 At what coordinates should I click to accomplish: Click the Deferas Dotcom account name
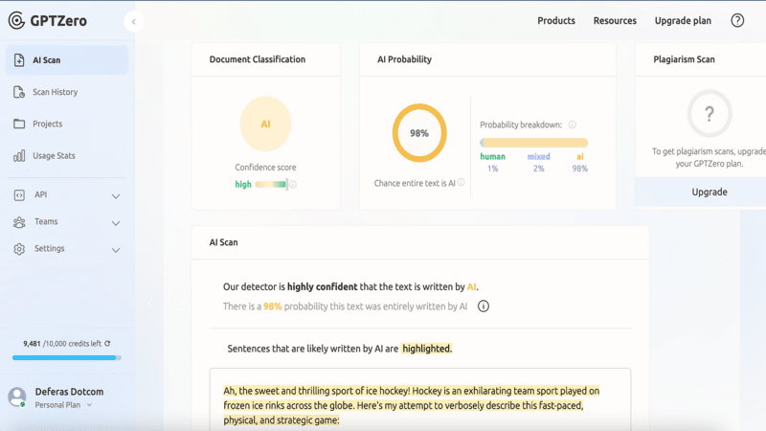coord(69,392)
